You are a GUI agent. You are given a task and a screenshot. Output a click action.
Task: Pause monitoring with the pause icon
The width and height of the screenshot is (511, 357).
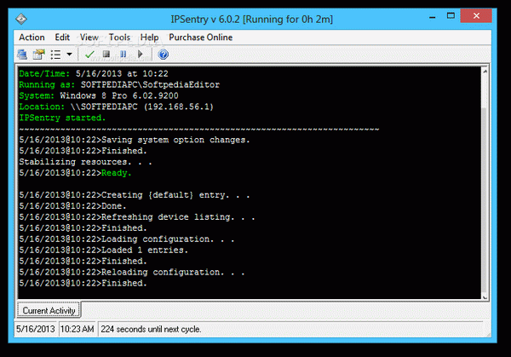click(123, 55)
